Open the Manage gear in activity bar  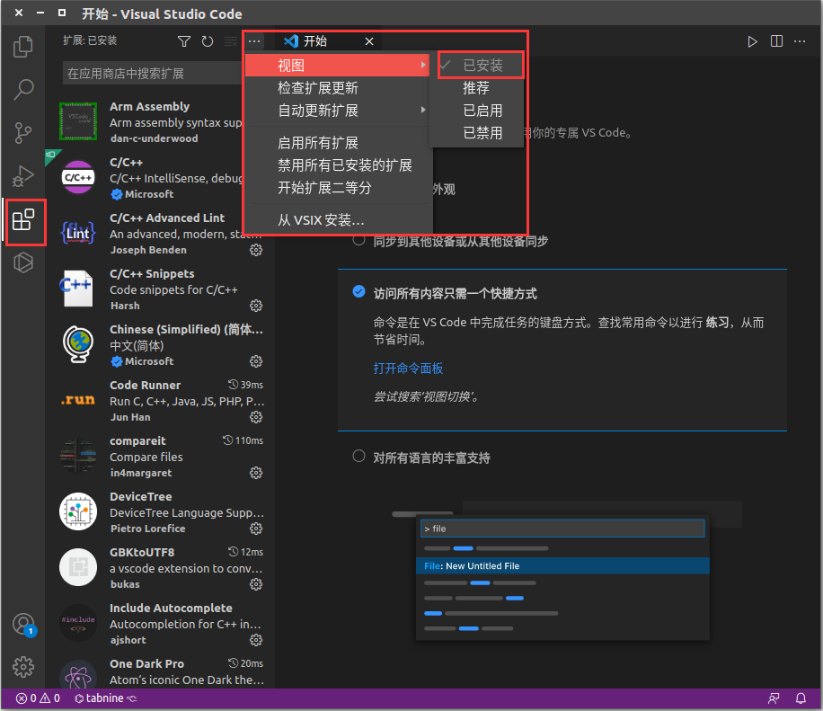[23, 667]
